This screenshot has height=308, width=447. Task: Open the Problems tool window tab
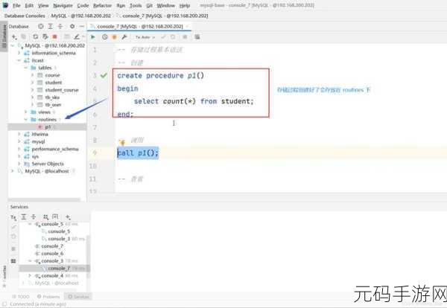48,297
